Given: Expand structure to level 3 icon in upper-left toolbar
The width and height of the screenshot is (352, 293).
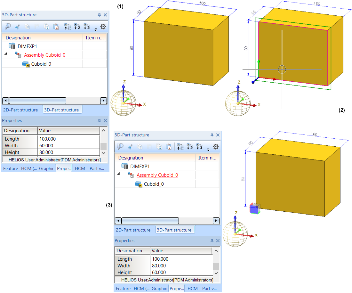Looking at the screenshot, I should (87, 27).
